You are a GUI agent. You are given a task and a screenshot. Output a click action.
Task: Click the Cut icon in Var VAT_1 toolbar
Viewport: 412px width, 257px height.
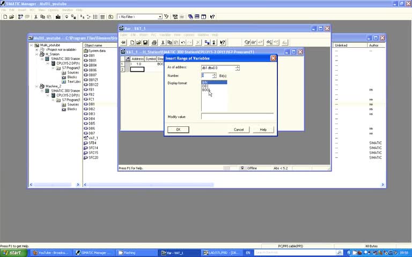(163, 42)
